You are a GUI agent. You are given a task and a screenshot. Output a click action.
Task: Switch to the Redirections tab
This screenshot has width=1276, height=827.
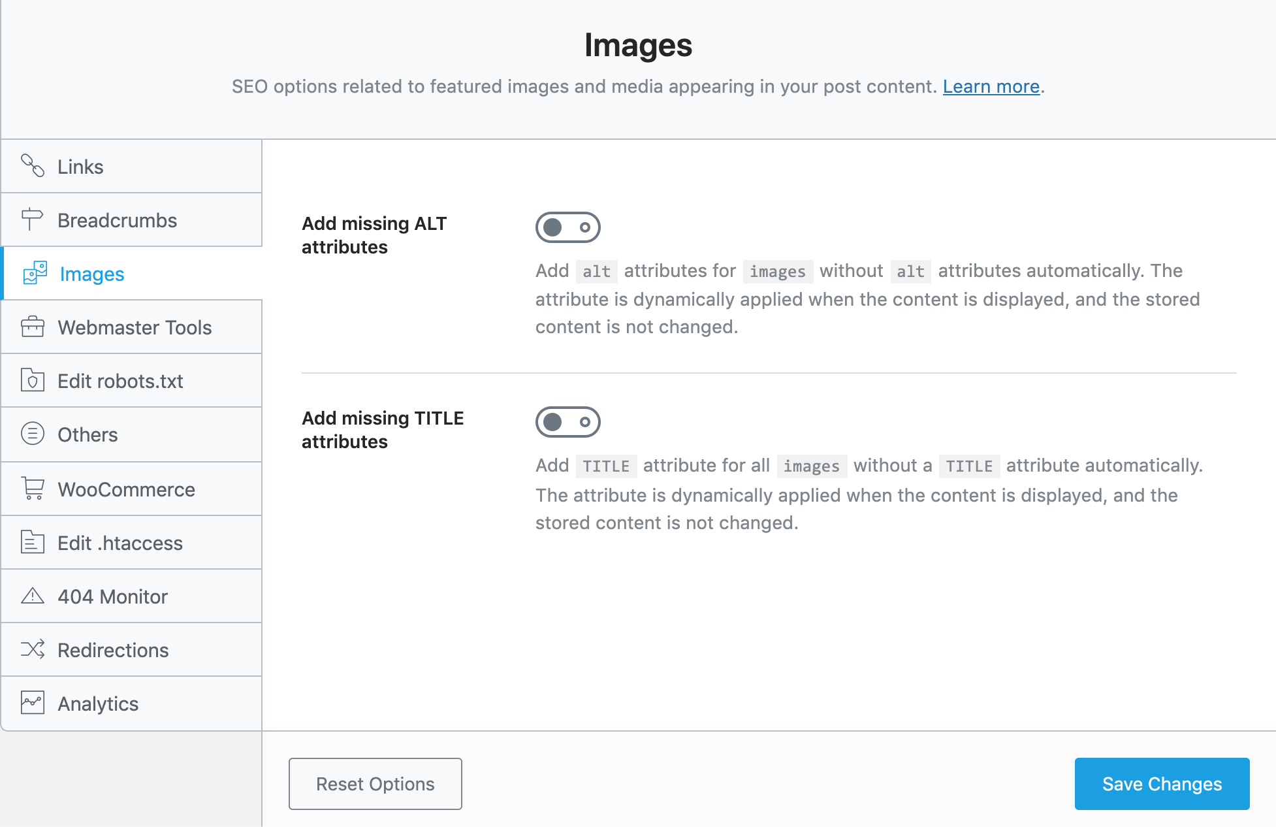coord(113,650)
